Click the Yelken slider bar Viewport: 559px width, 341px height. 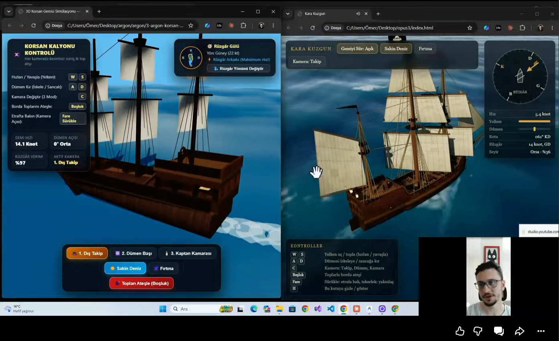point(534,121)
